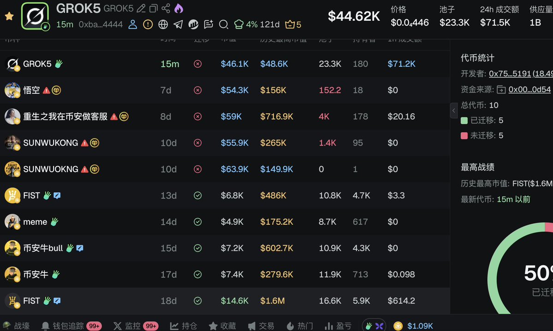This screenshot has width=553, height=331.
Task: Click the red warning triangle beside 重生之我在币安做客服
Action: pyautogui.click(x=114, y=116)
